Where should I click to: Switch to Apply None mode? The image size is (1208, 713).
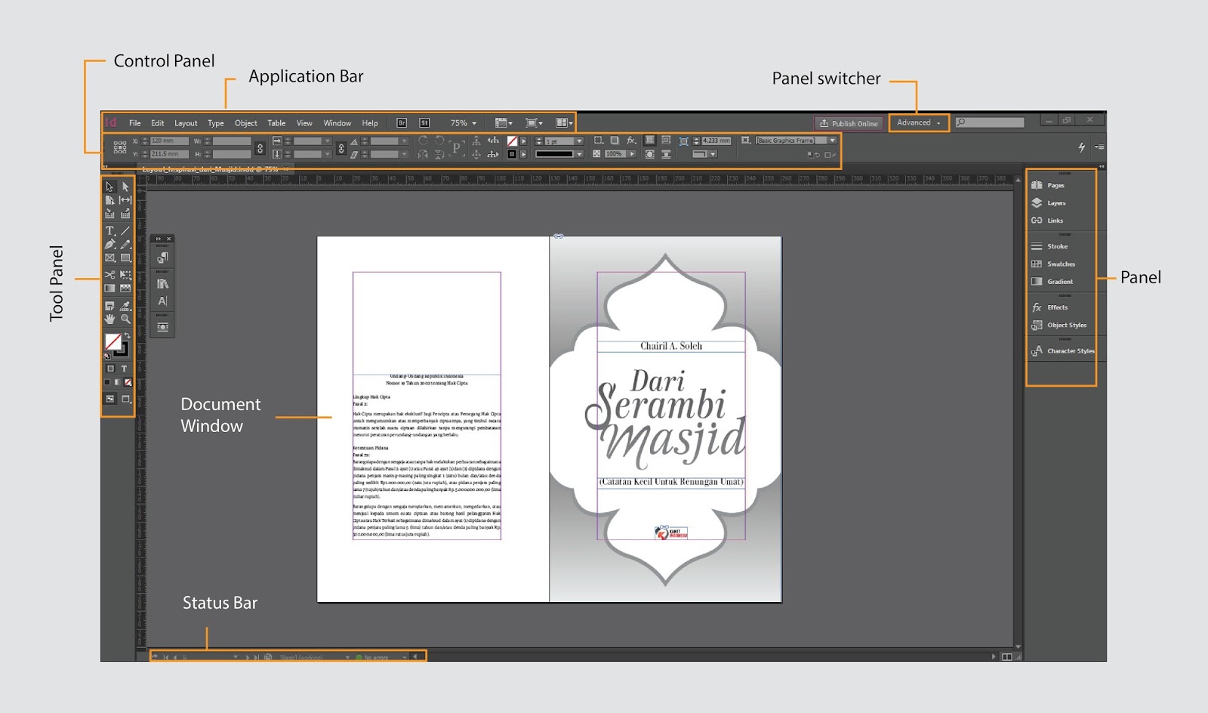[x=128, y=382]
